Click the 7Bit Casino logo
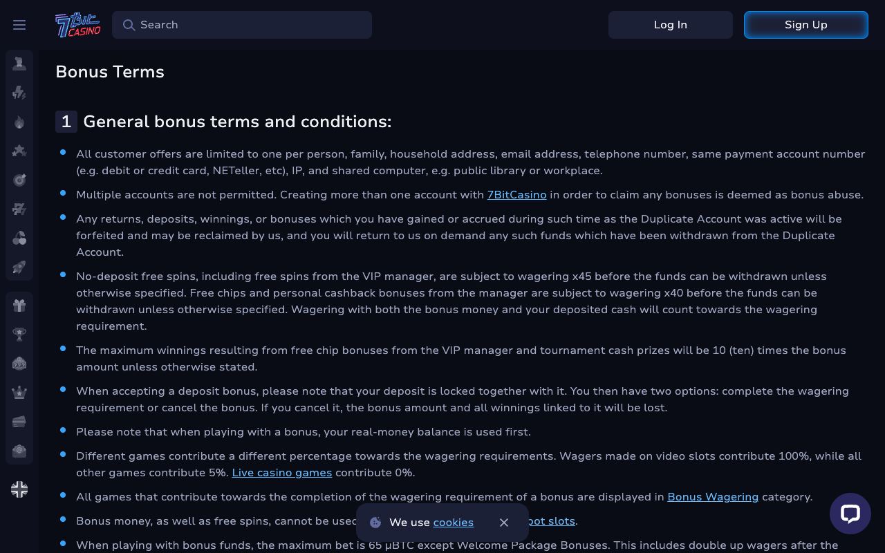 click(x=78, y=25)
